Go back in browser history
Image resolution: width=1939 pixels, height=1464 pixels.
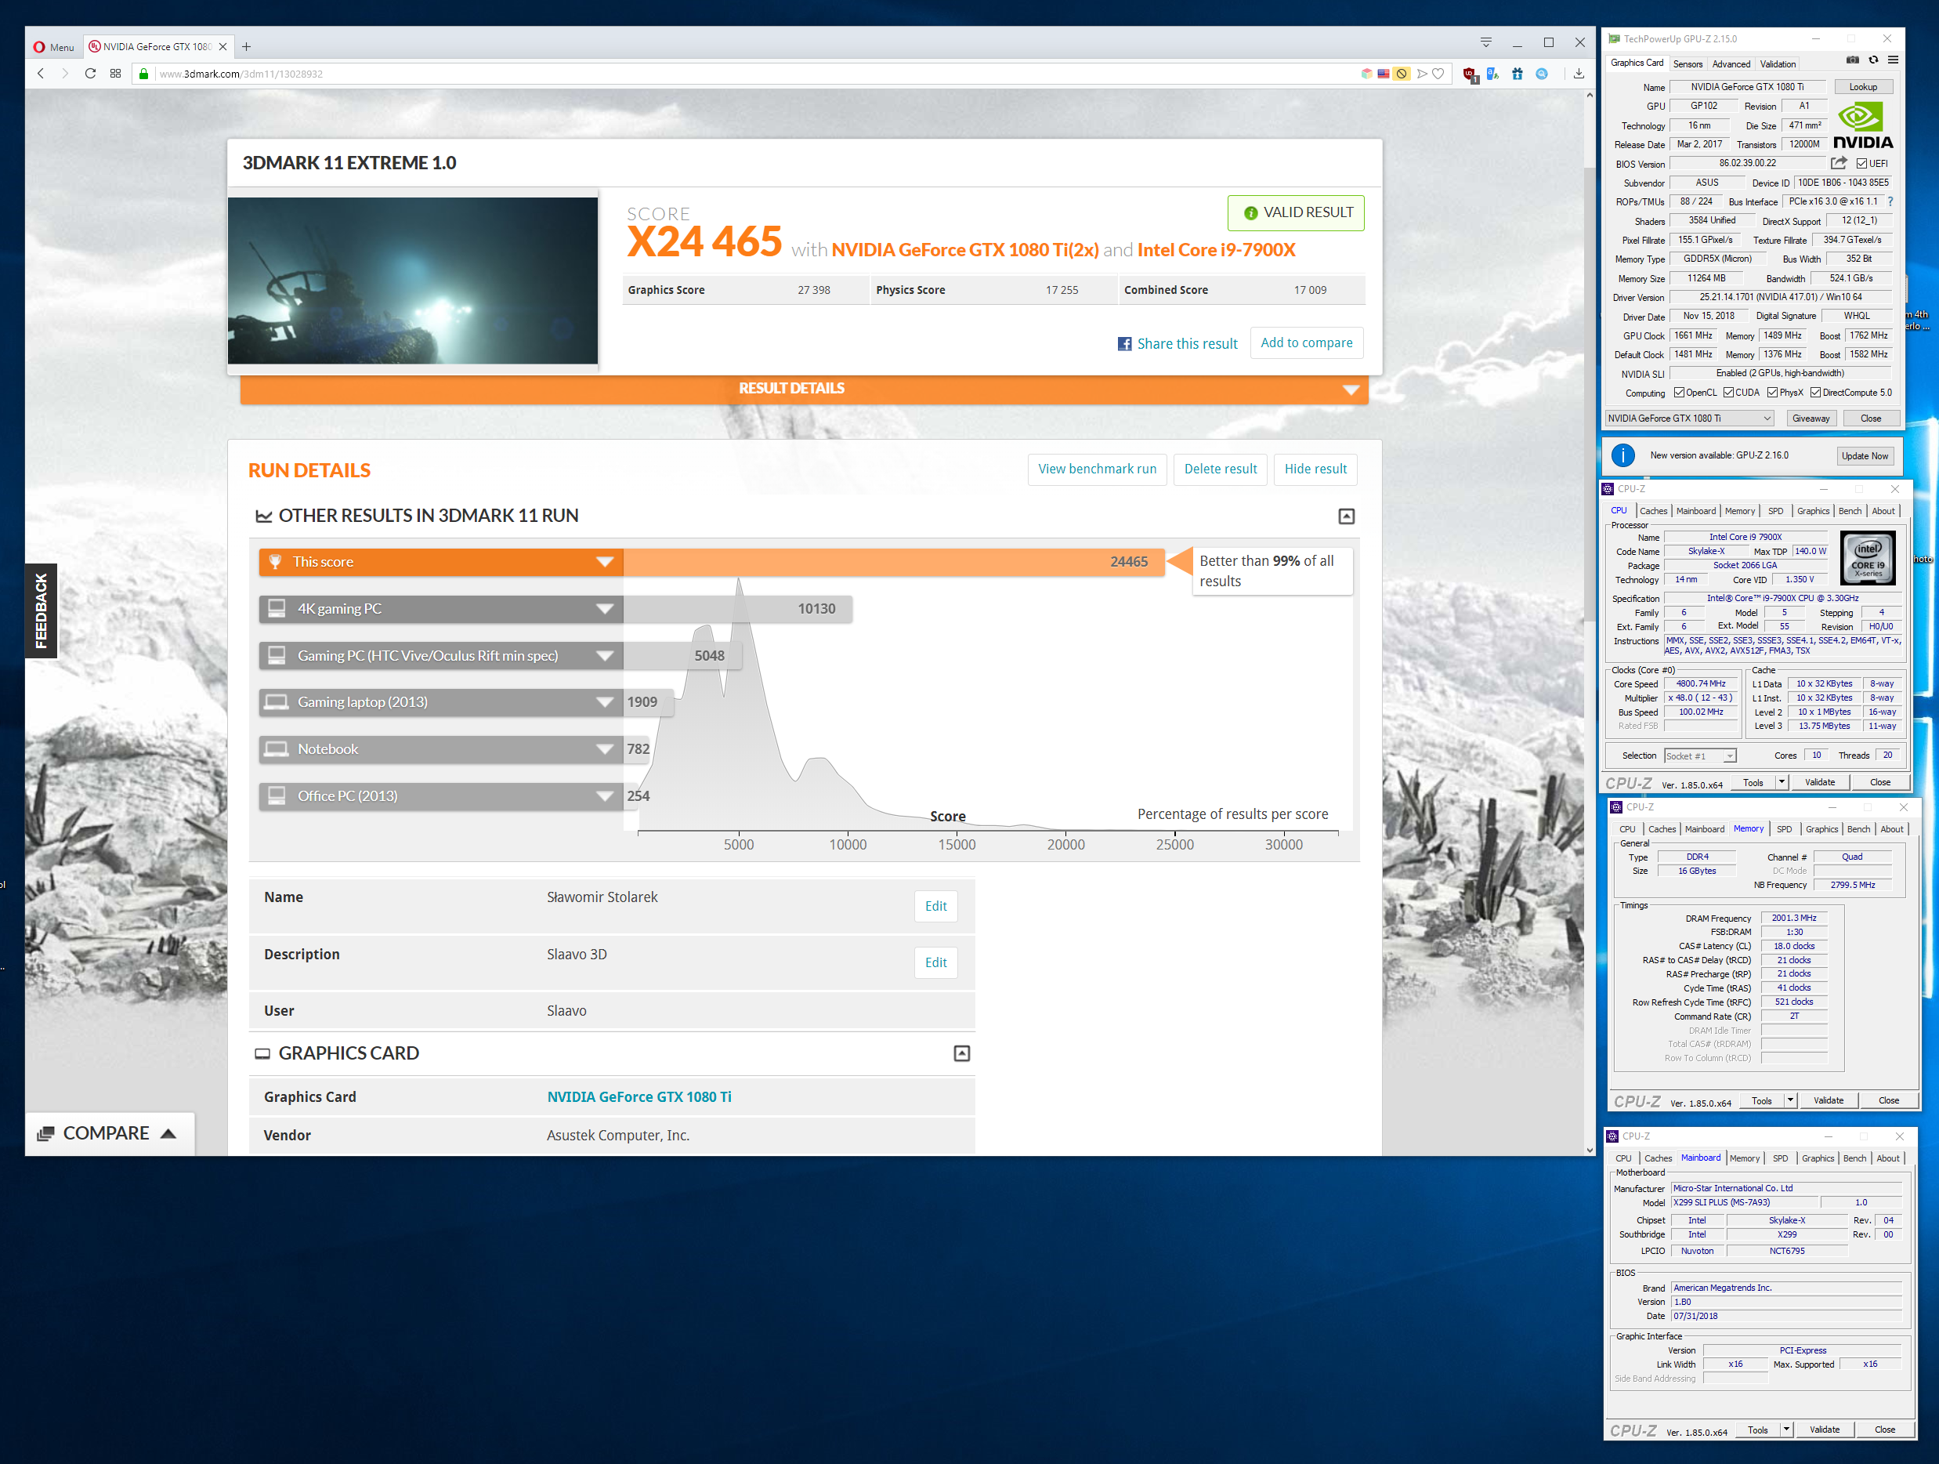[40, 74]
